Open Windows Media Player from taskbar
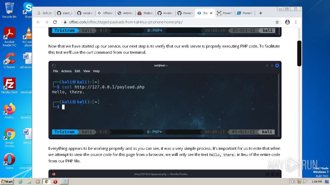This screenshot has height=185, width=330. click(38, 182)
